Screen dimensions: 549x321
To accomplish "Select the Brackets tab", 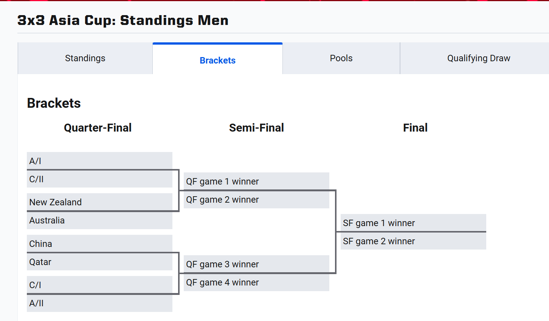I will [217, 60].
